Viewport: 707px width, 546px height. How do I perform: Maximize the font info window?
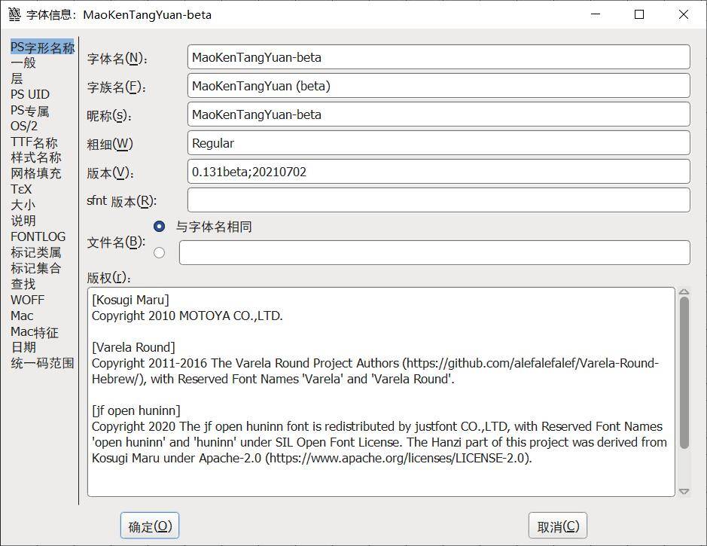(x=639, y=14)
